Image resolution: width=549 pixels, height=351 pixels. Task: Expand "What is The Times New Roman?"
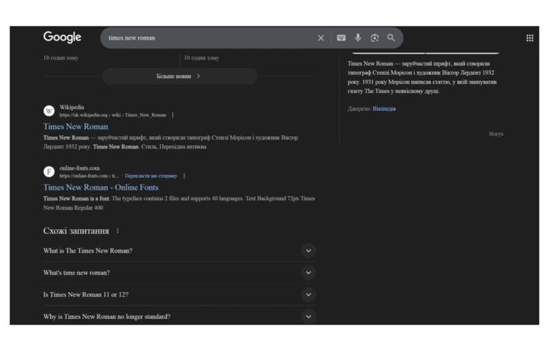308,251
